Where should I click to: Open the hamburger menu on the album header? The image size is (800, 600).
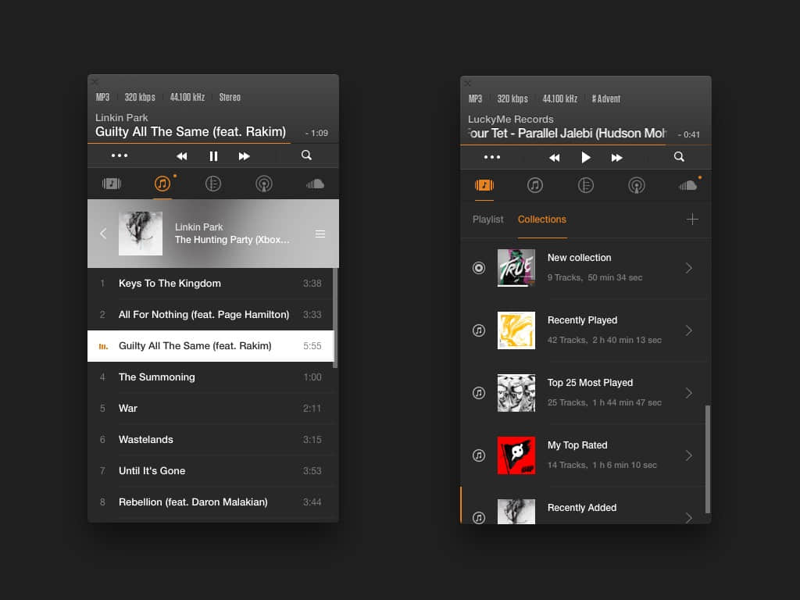tap(320, 234)
